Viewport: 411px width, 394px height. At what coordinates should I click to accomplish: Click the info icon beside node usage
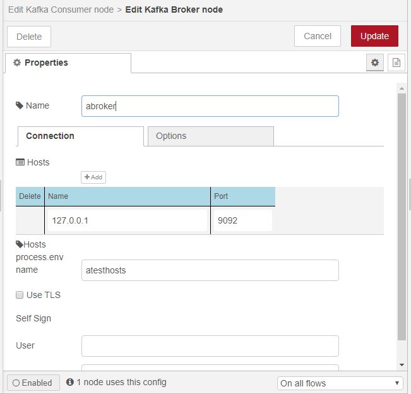point(69,382)
